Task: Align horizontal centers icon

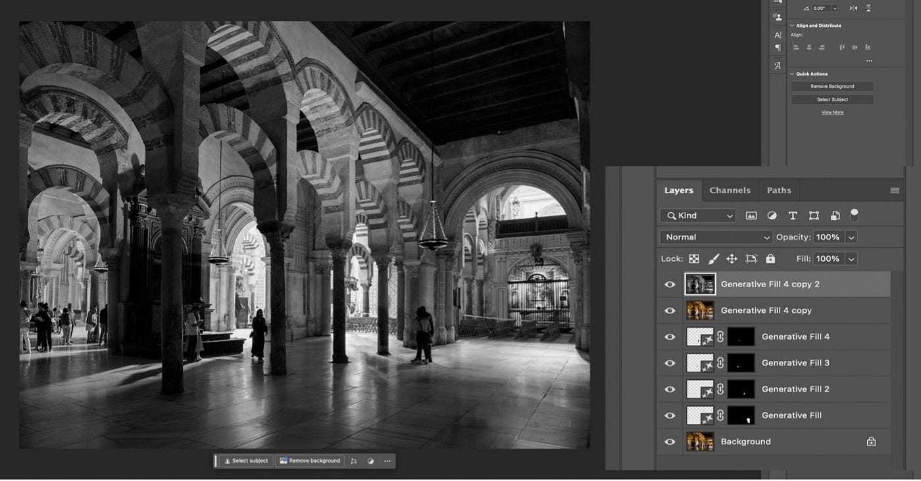Action: tap(809, 47)
